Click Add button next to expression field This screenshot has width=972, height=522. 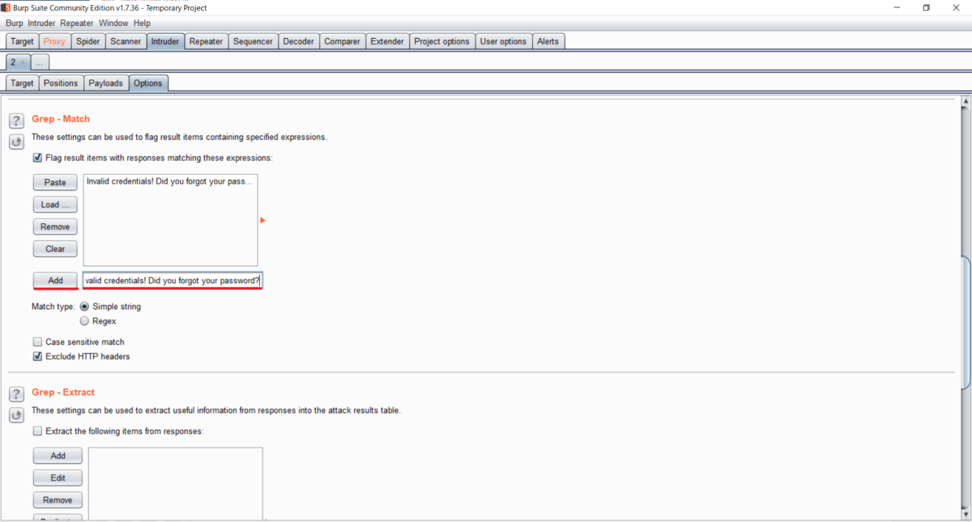click(x=55, y=280)
